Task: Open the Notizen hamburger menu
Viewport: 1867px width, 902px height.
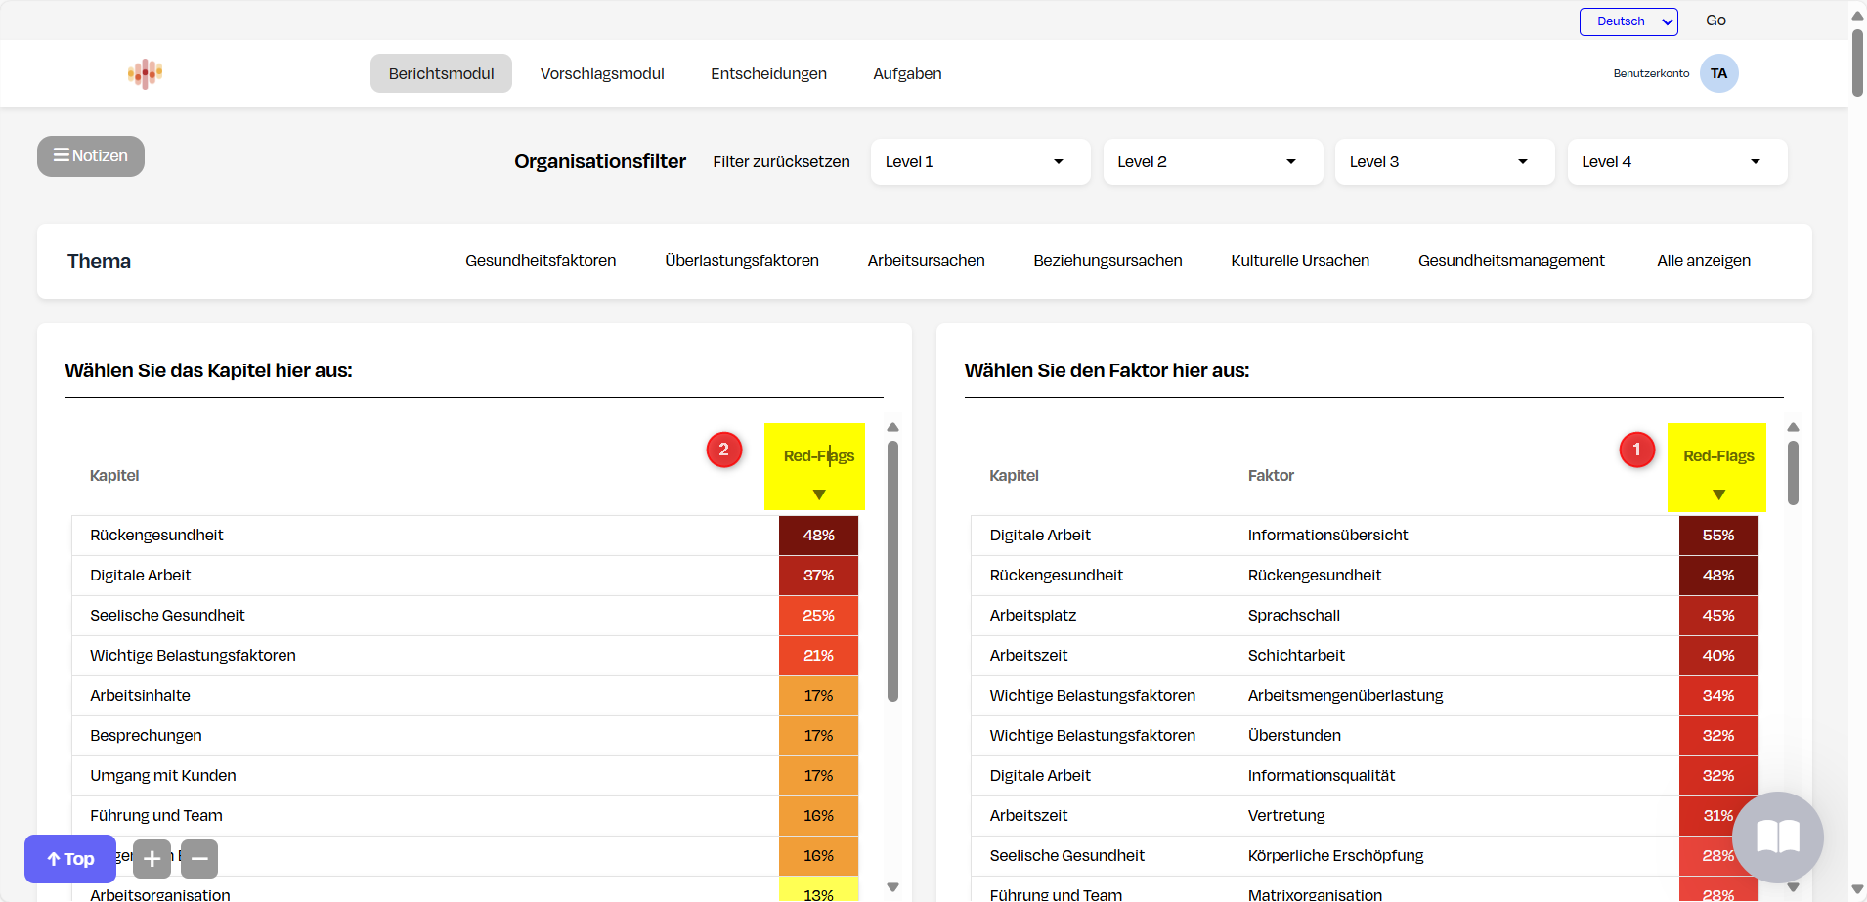Action: (91, 156)
